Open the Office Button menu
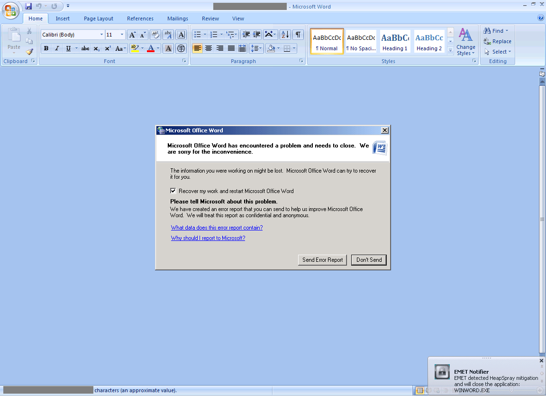 [x=10, y=10]
